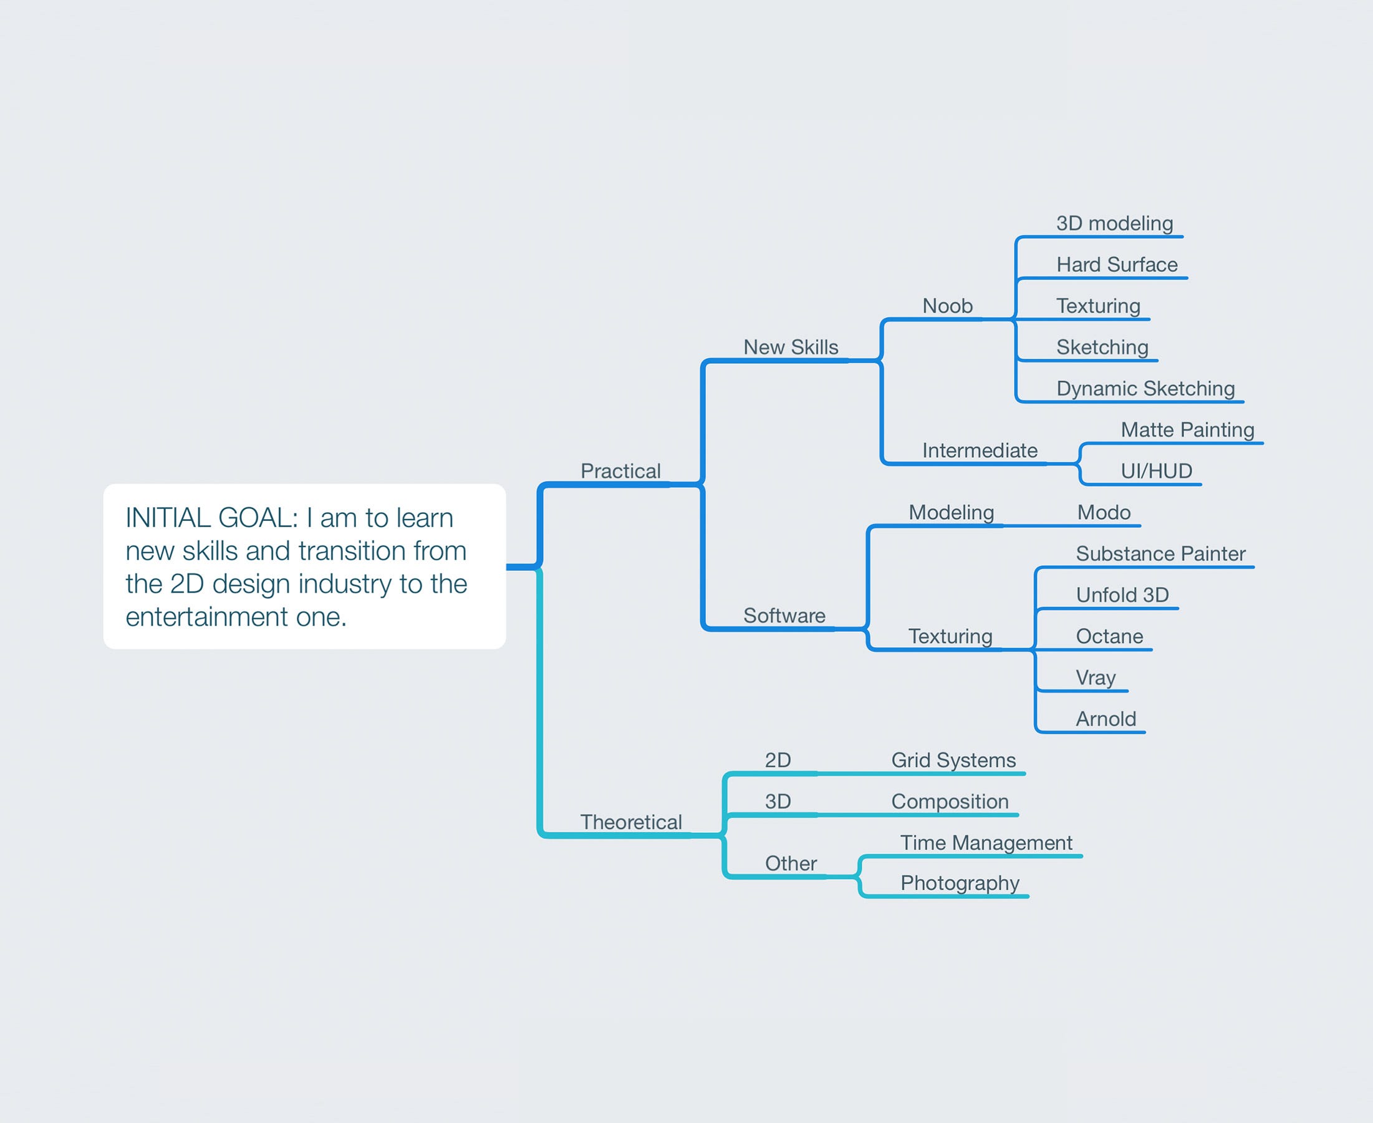This screenshot has height=1123, width=1373.
Task: Click the Grid Systems node
Action: [953, 761]
